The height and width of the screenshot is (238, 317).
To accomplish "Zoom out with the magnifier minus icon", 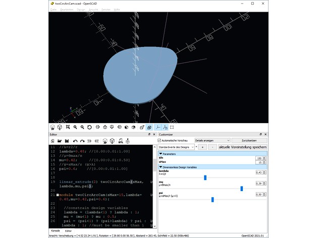I will [82, 127].
